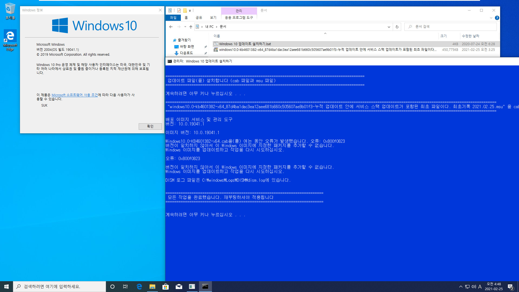
Task: Close the Windows 정보 dialog
Action: (x=160, y=10)
